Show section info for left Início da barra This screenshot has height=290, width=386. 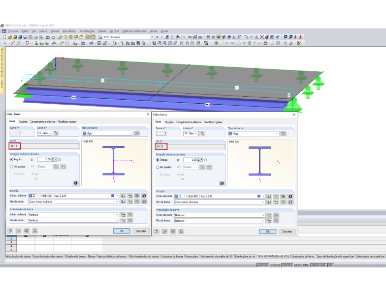[x=144, y=196]
